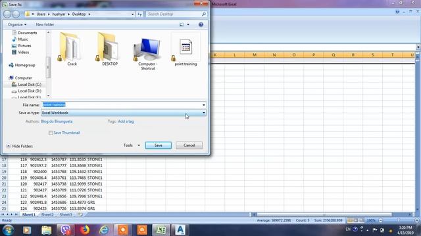Open Viber from the taskbar

click(x=66, y=230)
